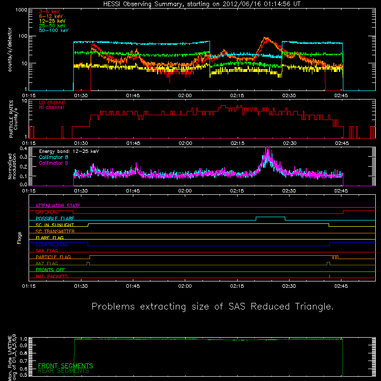Click the 'PARTICLE RATES' axis label
Screen dimensions: 381x381
pos(11,119)
